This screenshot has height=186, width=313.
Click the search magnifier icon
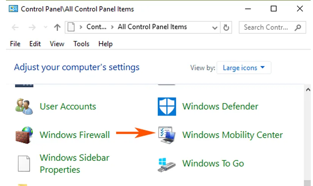coord(297,27)
